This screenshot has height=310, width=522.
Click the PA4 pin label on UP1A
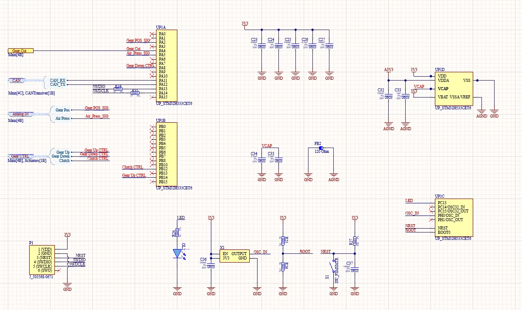pos(162,51)
